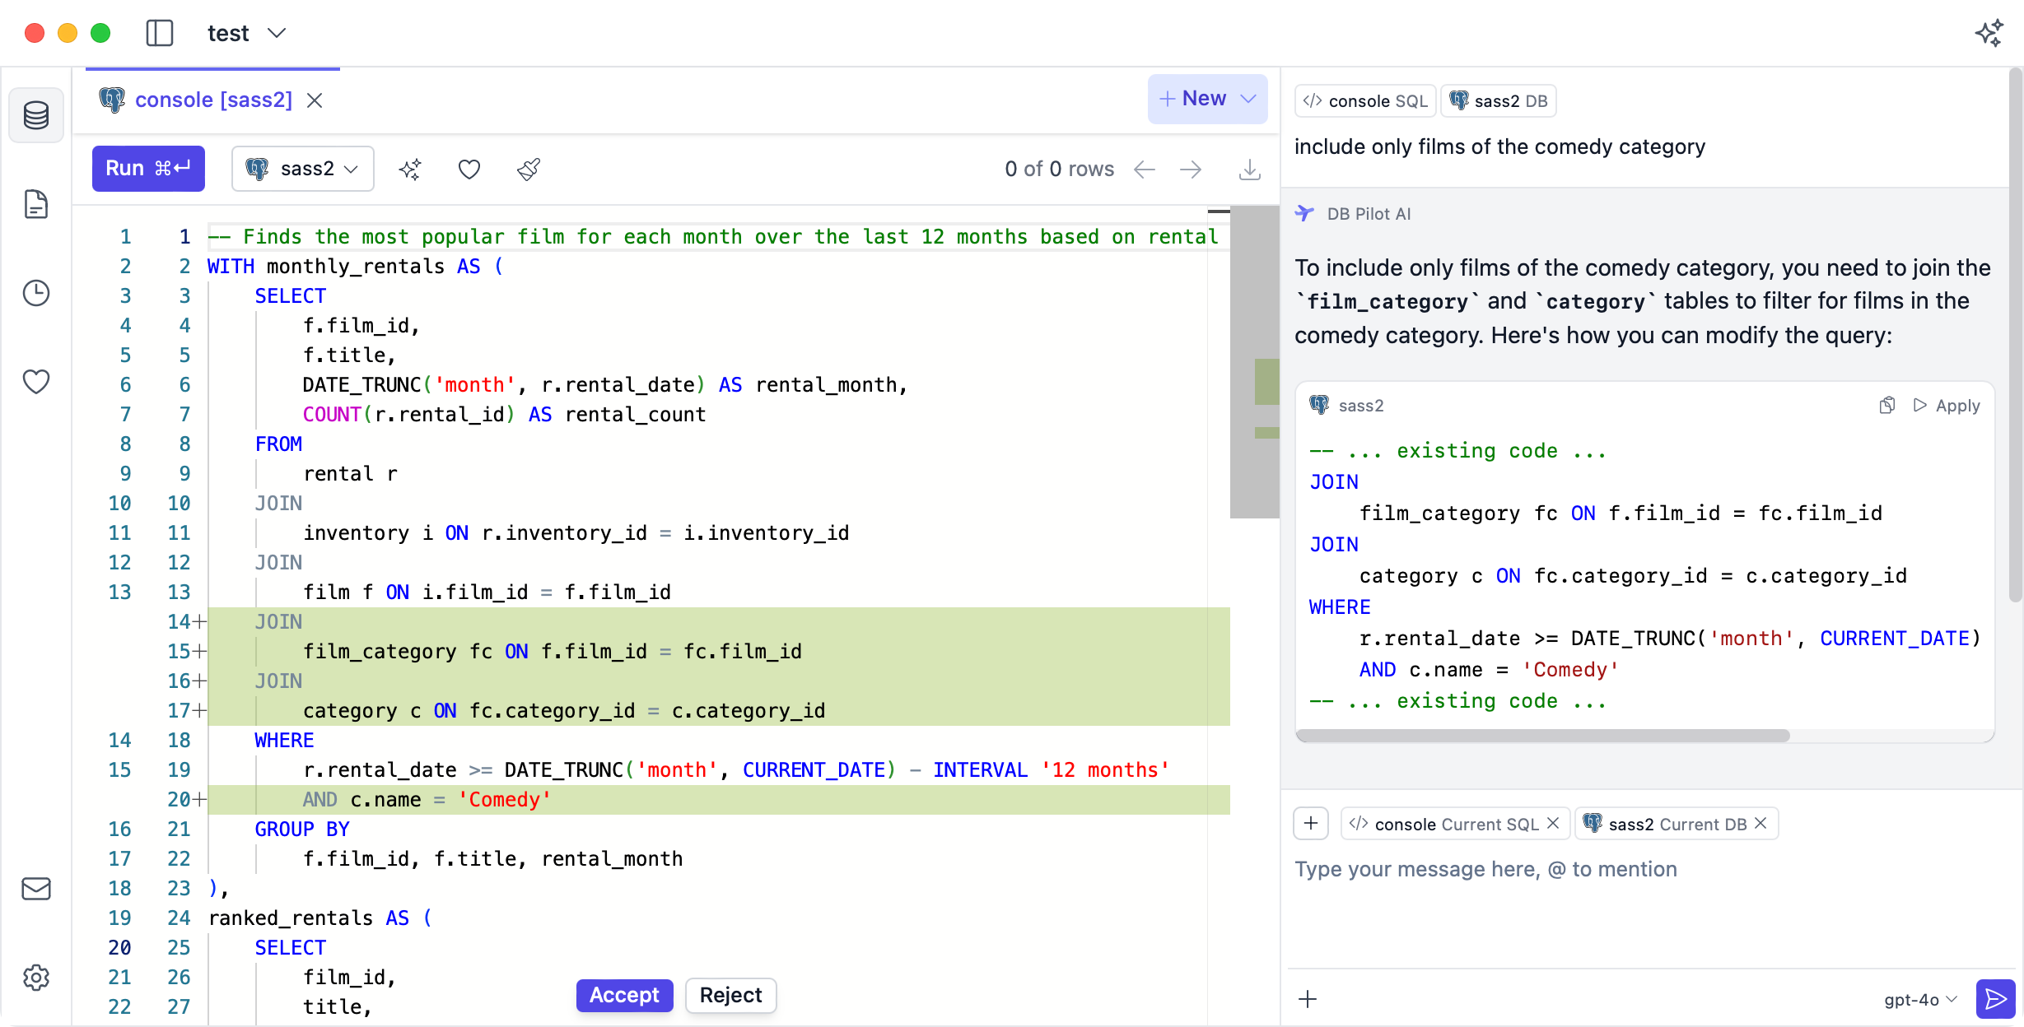Click the format query brush icon
The height and width of the screenshot is (1027, 2024).
click(x=529, y=170)
